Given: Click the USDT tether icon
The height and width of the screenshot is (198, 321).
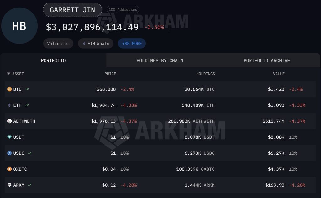Looking at the screenshot, I should click(x=9, y=137).
